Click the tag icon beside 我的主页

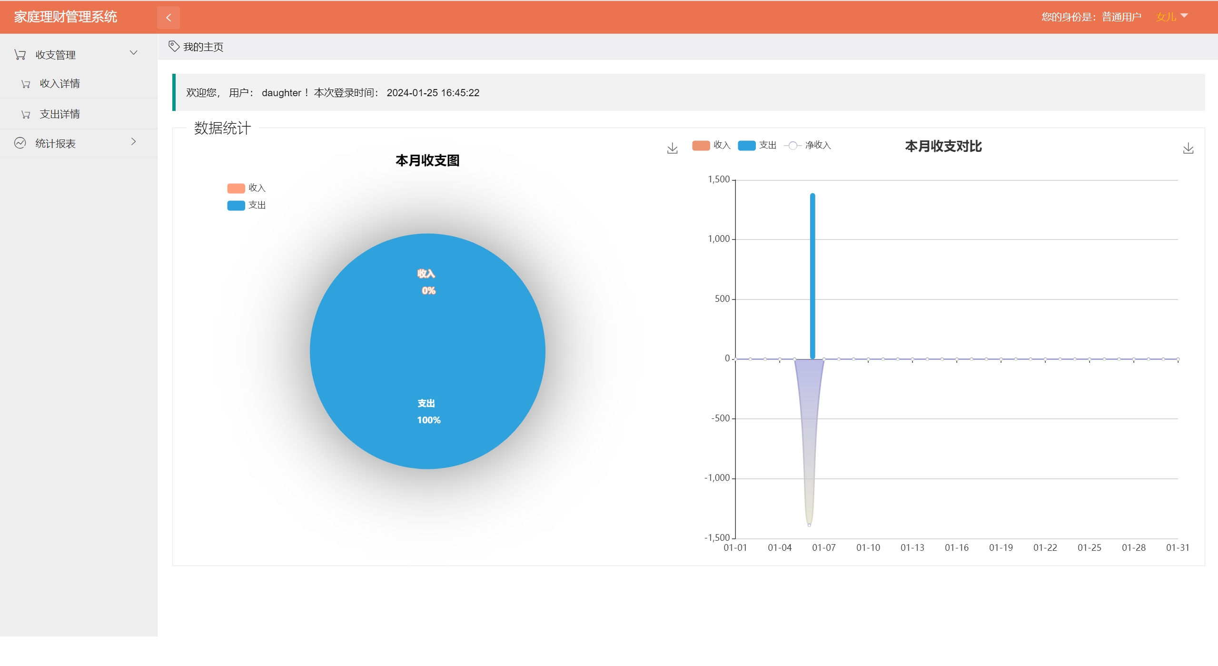[x=174, y=46]
